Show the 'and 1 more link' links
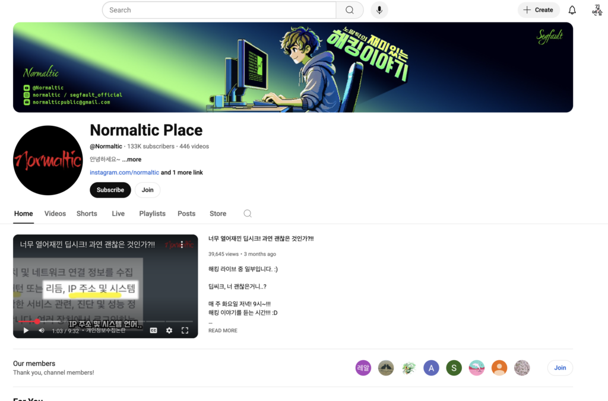 182,173
